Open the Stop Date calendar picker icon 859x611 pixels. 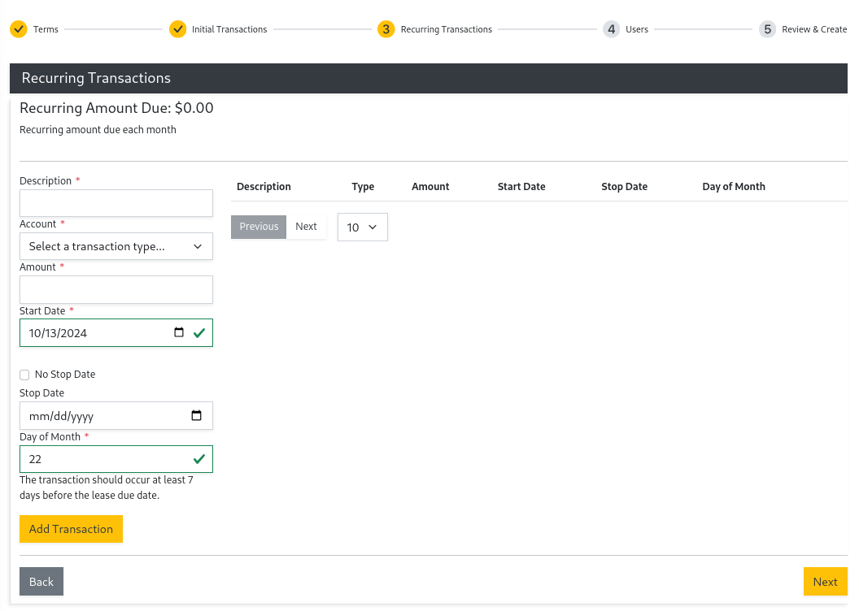(x=196, y=415)
